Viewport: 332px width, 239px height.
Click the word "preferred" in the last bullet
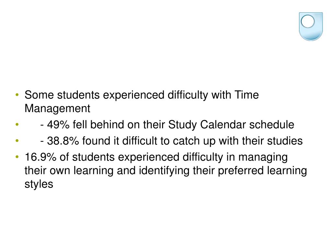(x=241, y=171)
